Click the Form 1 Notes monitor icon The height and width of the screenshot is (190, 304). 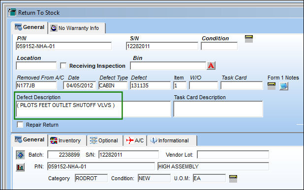(x=284, y=86)
